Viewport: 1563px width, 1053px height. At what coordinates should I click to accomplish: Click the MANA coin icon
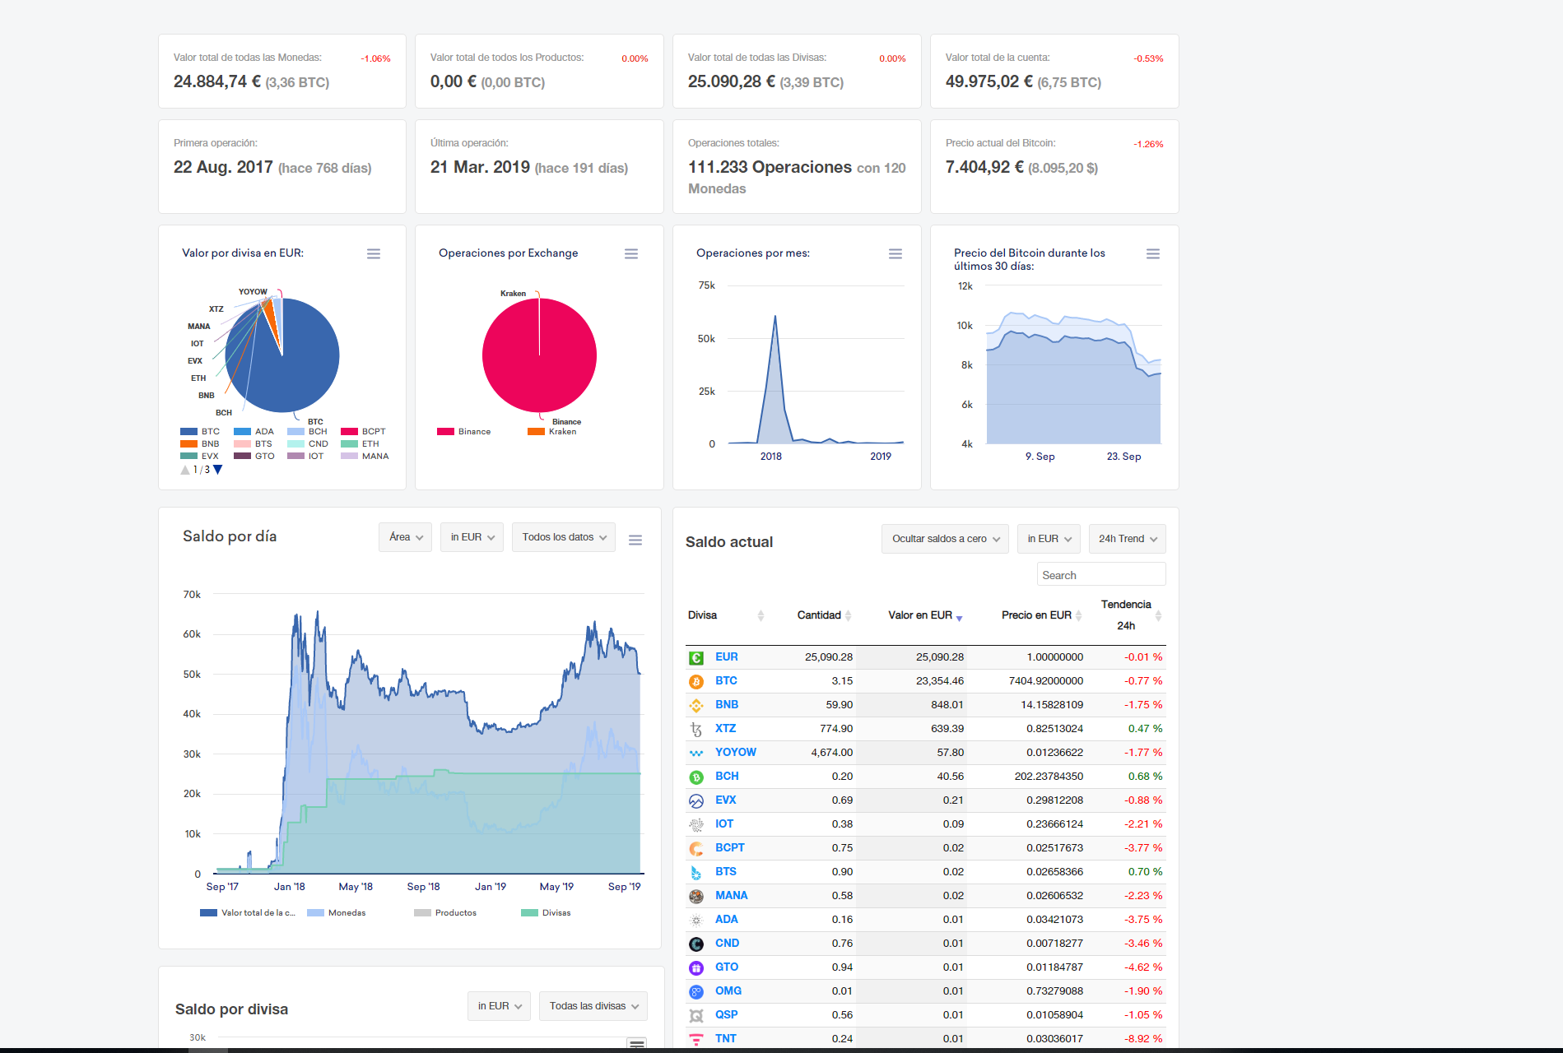pyautogui.click(x=696, y=896)
